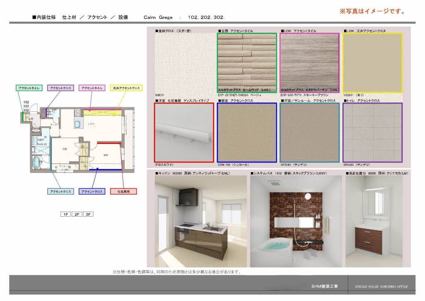The width and height of the screenshot is (425, 301).
Task: Select the SMC31 white cloth swatch
Action: point(185,63)
